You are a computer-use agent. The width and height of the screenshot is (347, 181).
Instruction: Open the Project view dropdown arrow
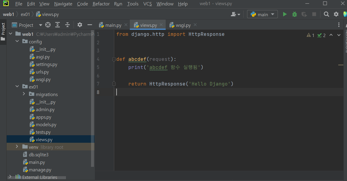[x=40, y=25]
